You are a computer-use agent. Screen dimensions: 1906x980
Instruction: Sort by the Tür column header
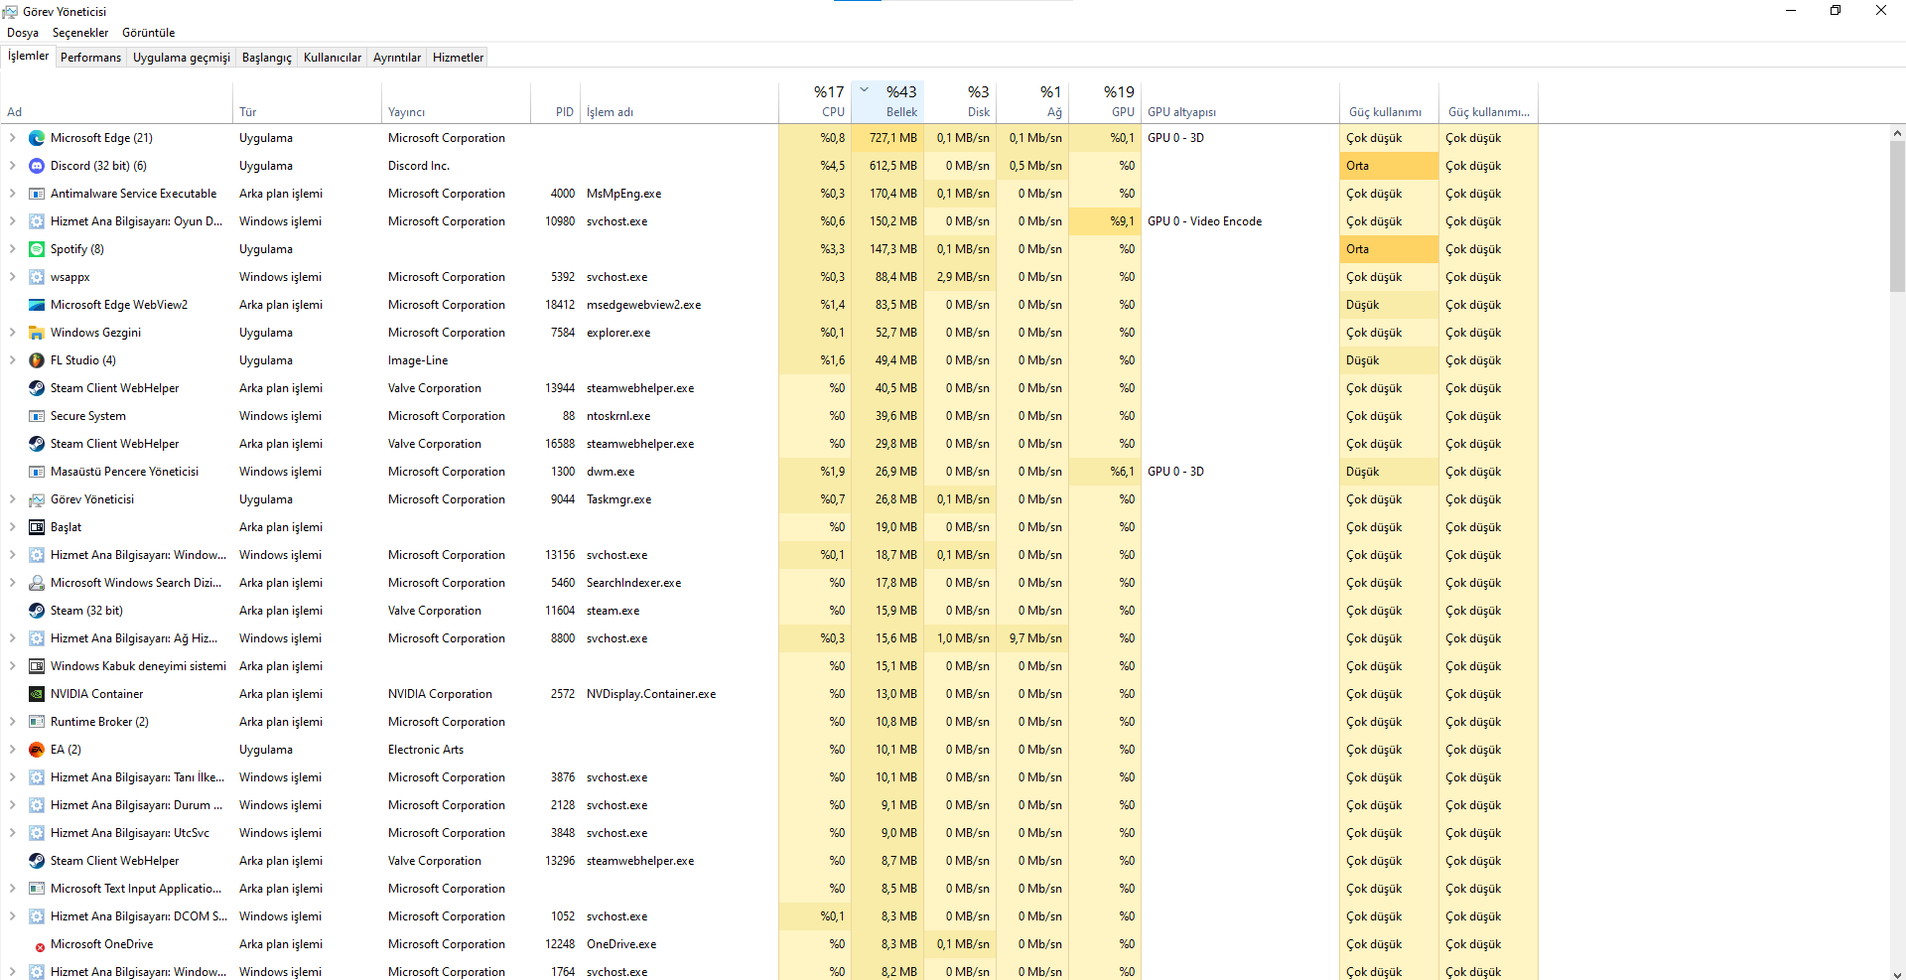(x=308, y=102)
